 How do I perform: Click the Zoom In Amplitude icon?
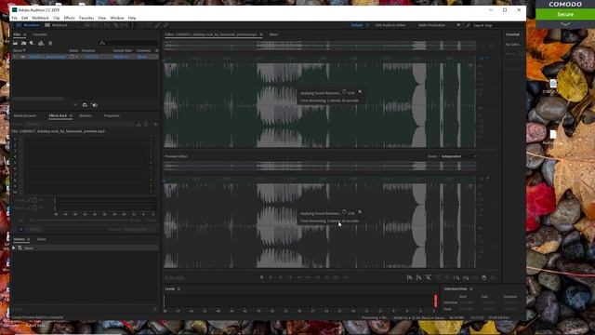409,277
